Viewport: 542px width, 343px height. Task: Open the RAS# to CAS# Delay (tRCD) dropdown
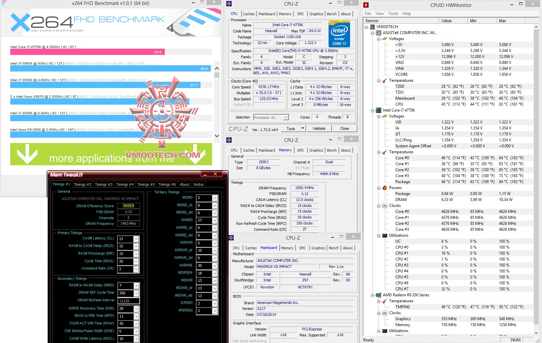[136, 247]
